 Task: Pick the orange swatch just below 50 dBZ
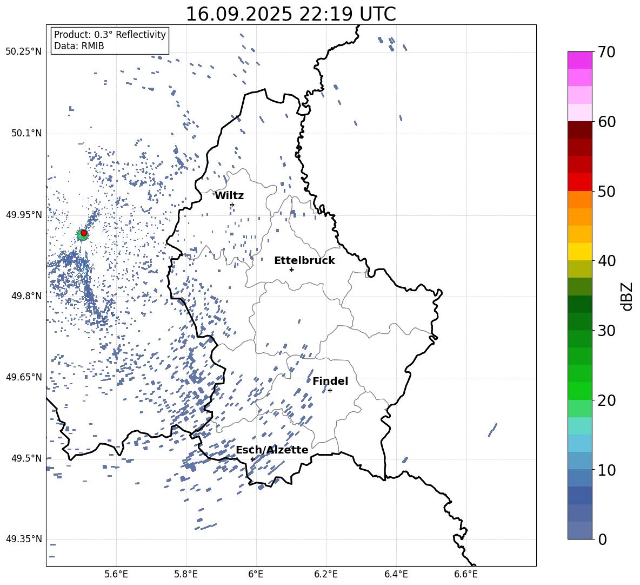580,200
